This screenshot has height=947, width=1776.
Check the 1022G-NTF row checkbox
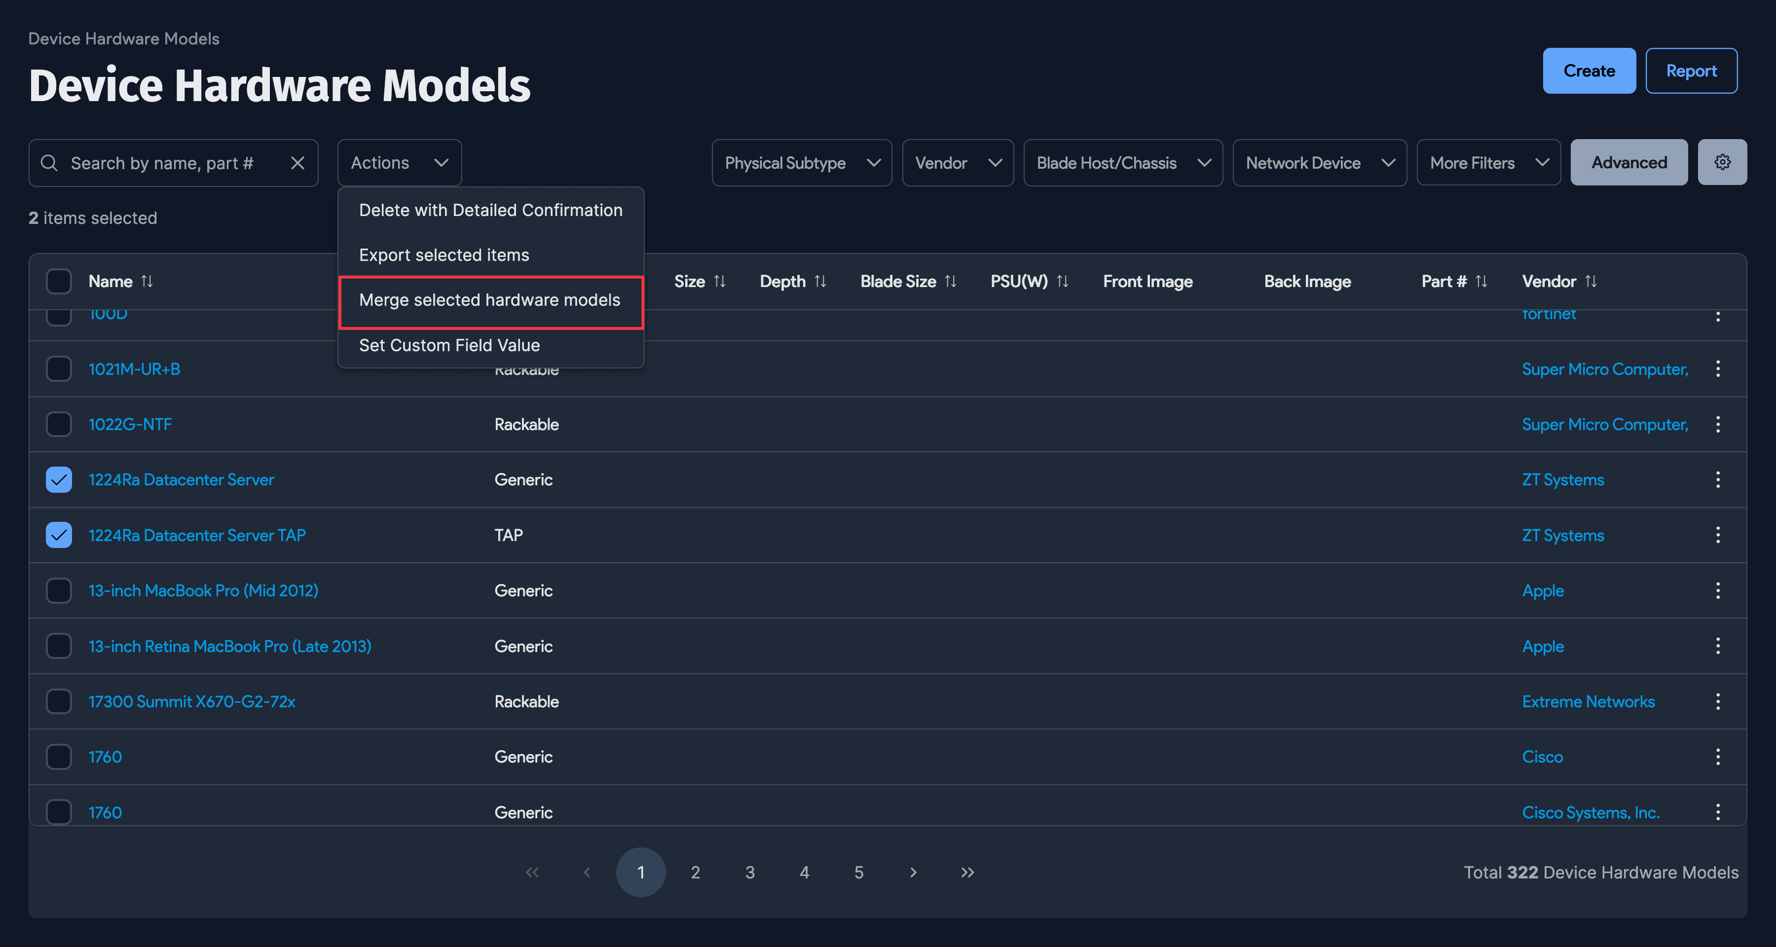pos(59,424)
